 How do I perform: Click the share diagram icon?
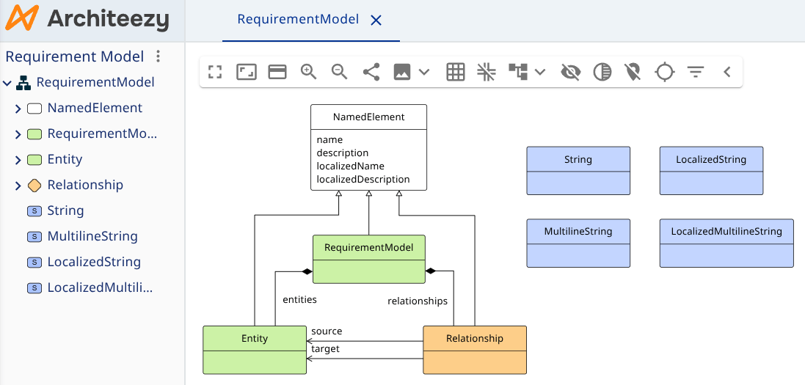tap(371, 72)
